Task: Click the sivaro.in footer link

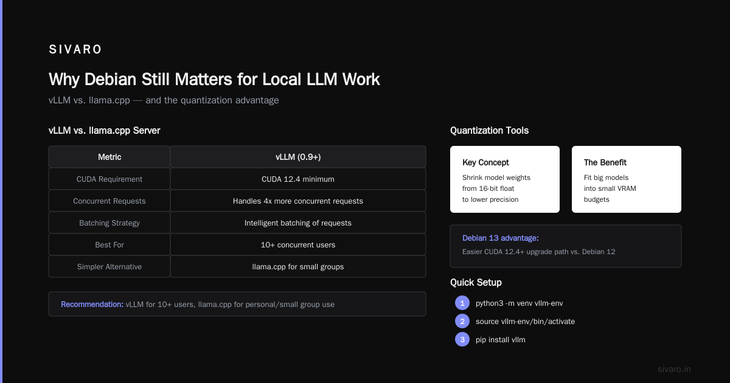Action: click(x=674, y=369)
